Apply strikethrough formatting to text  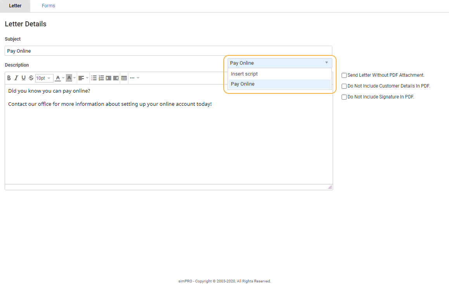31,78
